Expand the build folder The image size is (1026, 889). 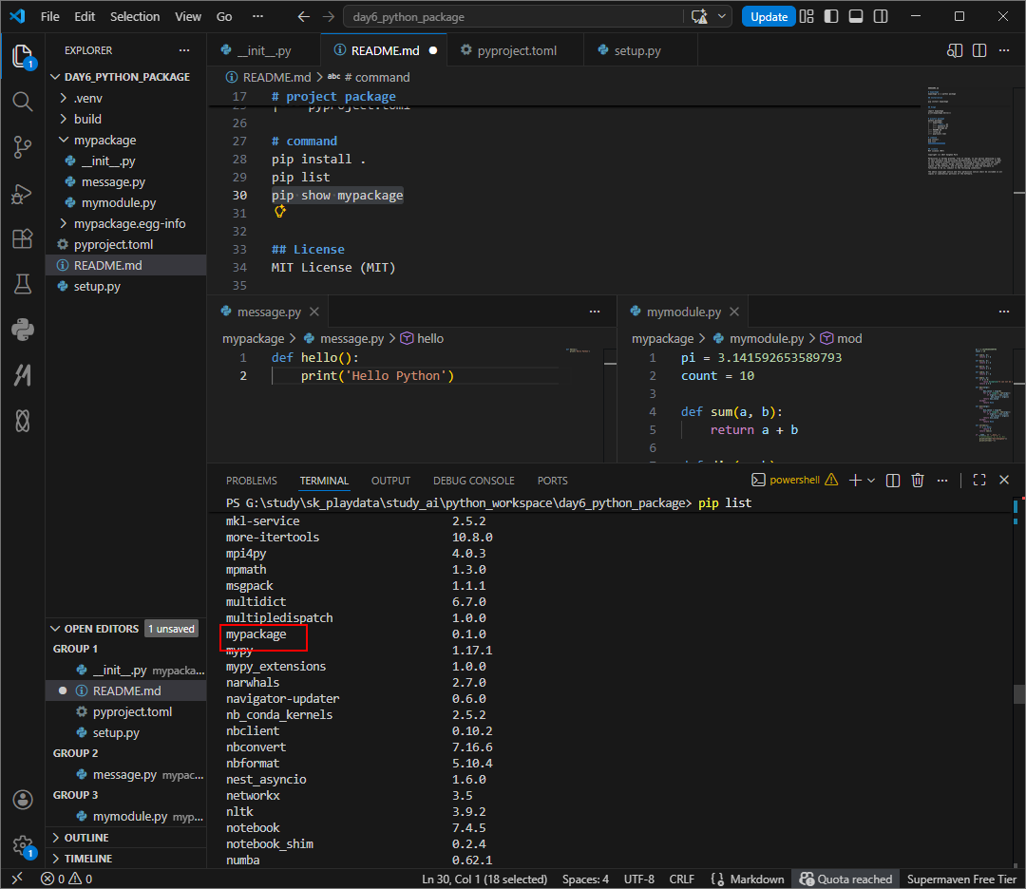point(64,119)
